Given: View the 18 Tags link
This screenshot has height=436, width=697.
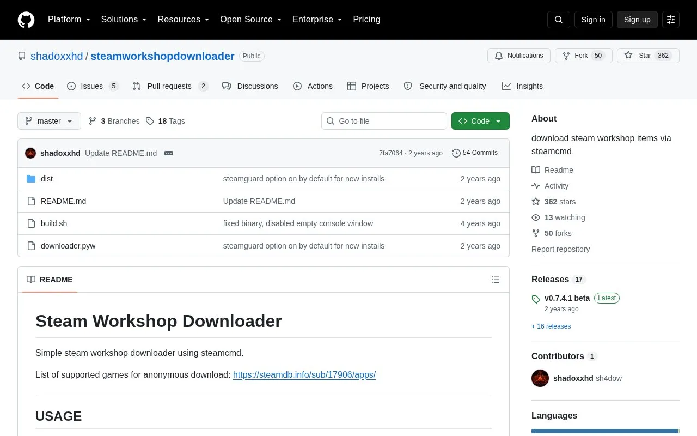Looking at the screenshot, I should point(166,121).
